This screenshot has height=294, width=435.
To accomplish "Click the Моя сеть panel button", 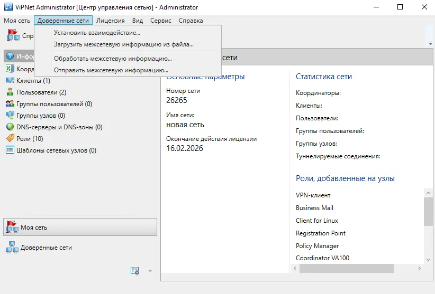I will (80, 227).
